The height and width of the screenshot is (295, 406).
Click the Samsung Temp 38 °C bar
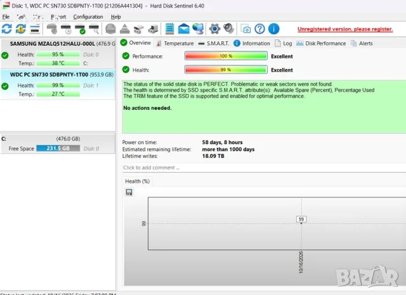pos(58,63)
